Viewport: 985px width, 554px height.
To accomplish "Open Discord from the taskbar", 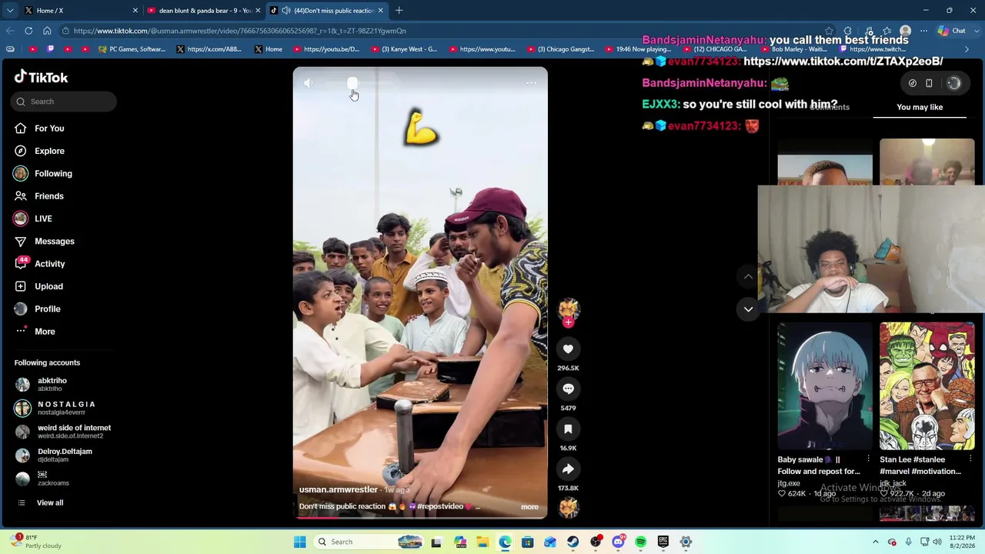I will [x=618, y=542].
